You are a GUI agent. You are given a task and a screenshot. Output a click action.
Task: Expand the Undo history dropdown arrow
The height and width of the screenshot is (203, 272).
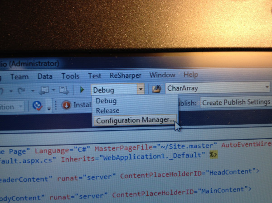[x=11, y=91]
